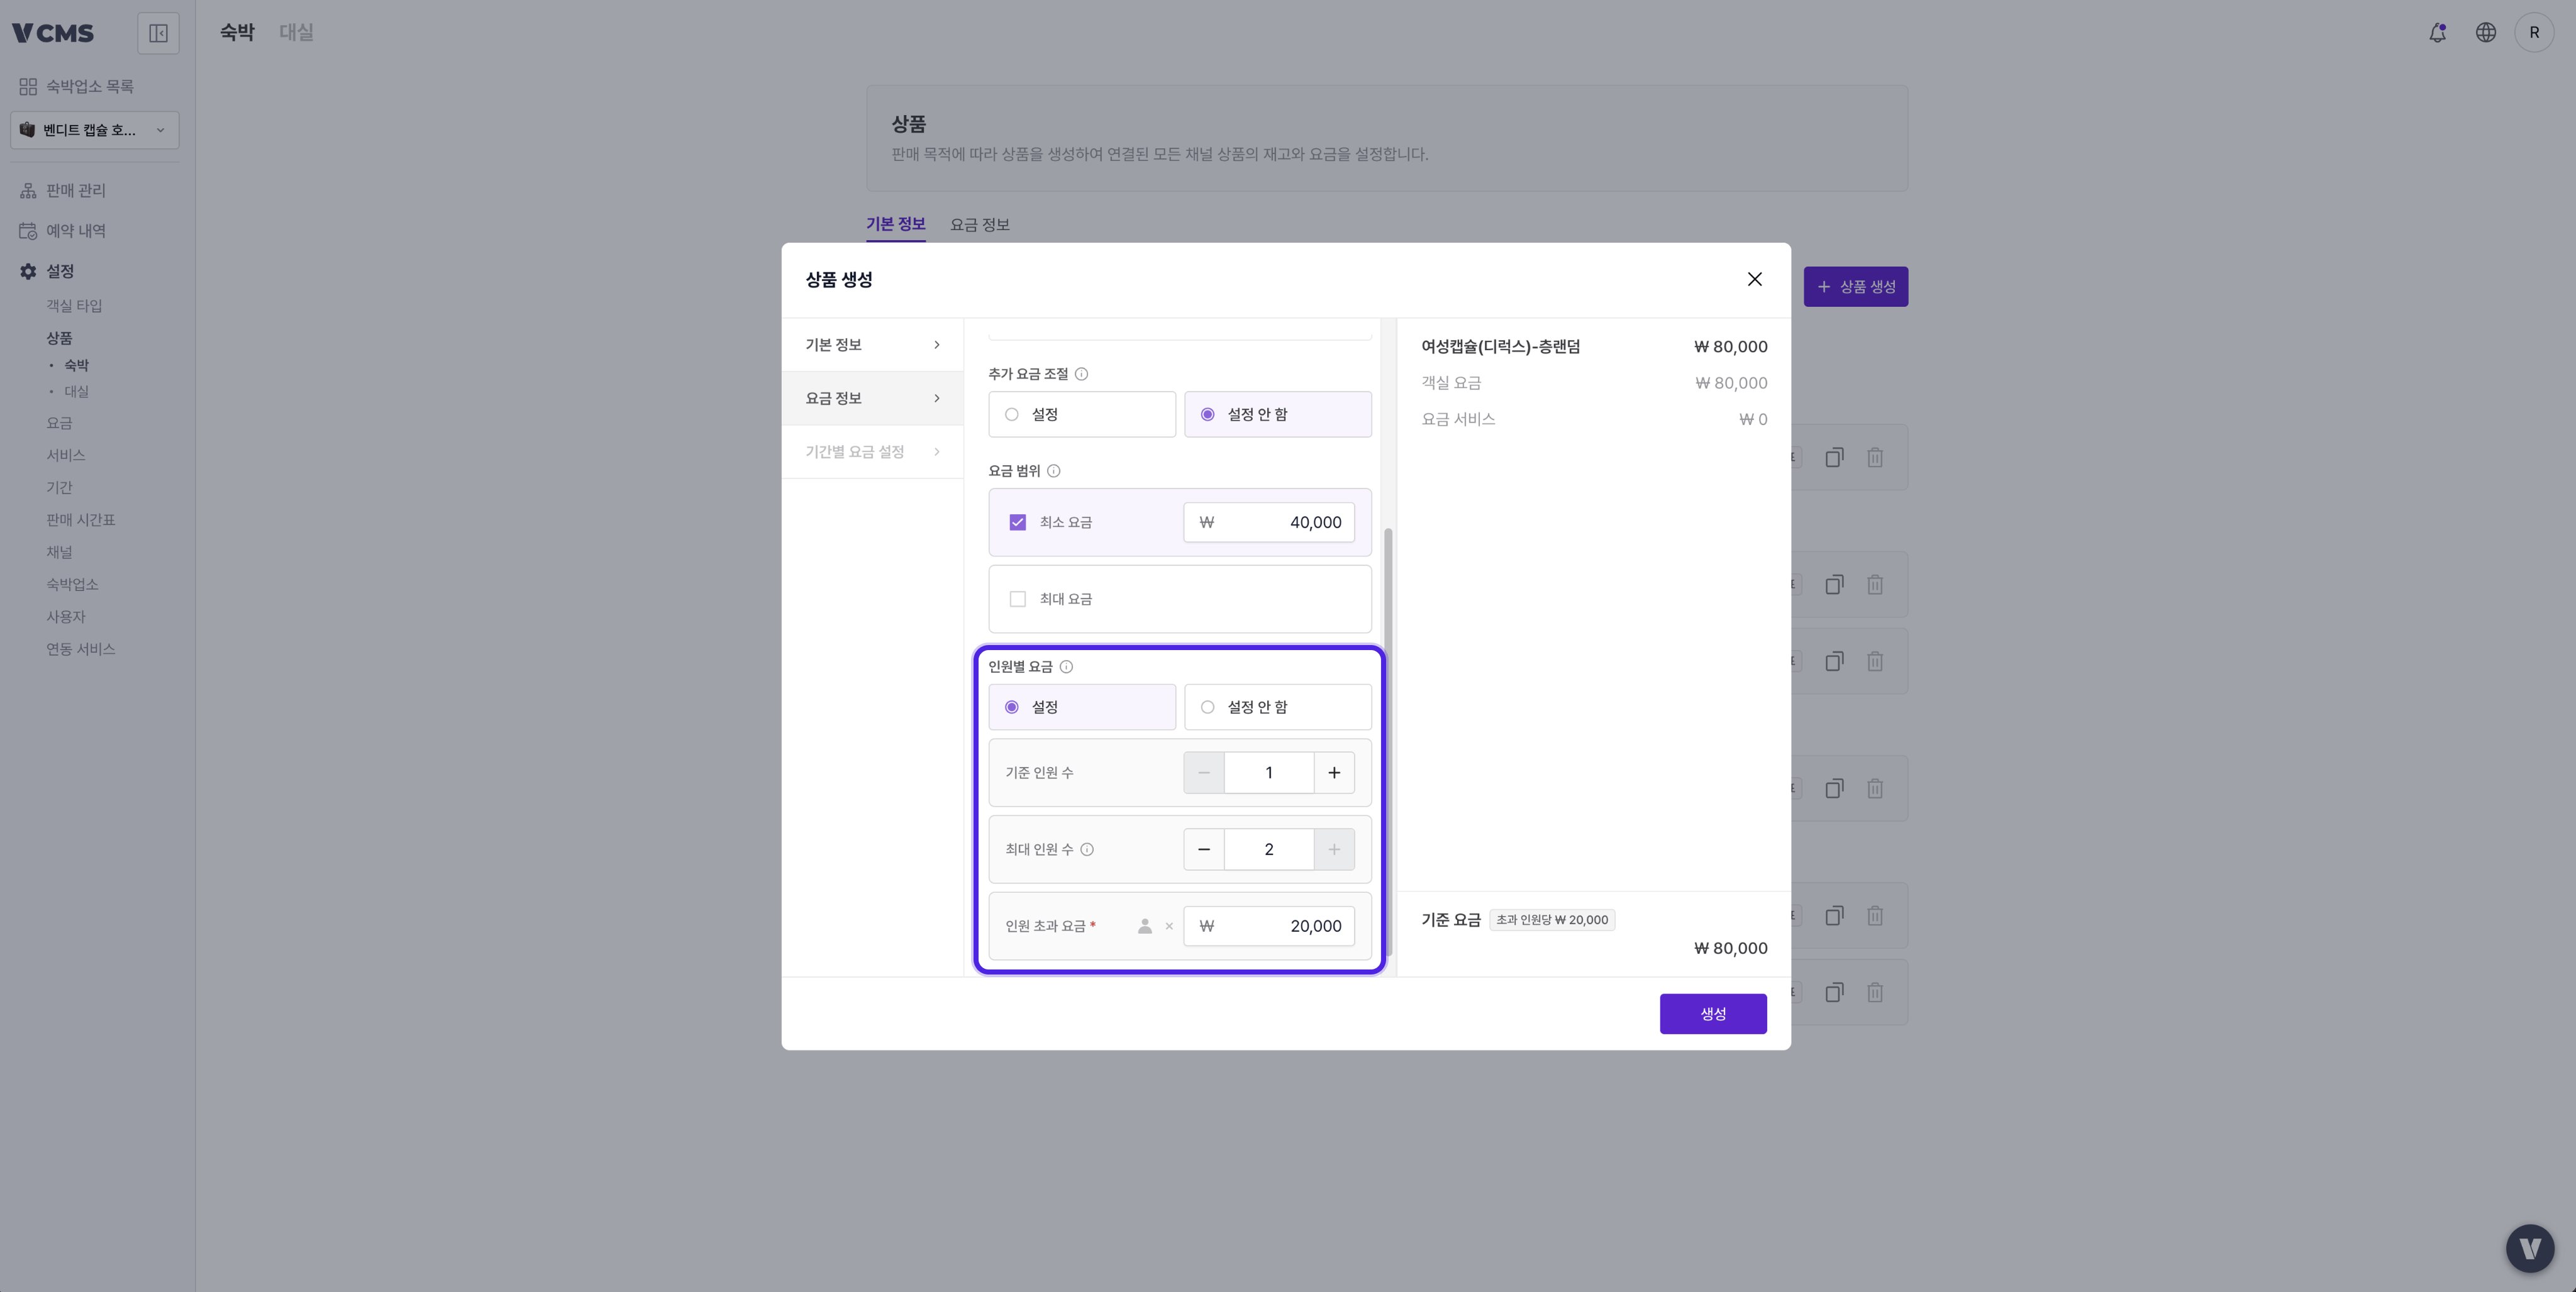Decrease 기준 인원 수 with minus button

1203,773
